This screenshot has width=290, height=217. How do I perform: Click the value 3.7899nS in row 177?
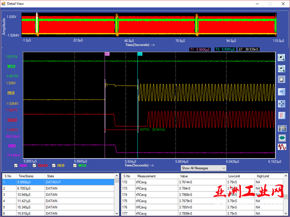(x=185, y=214)
